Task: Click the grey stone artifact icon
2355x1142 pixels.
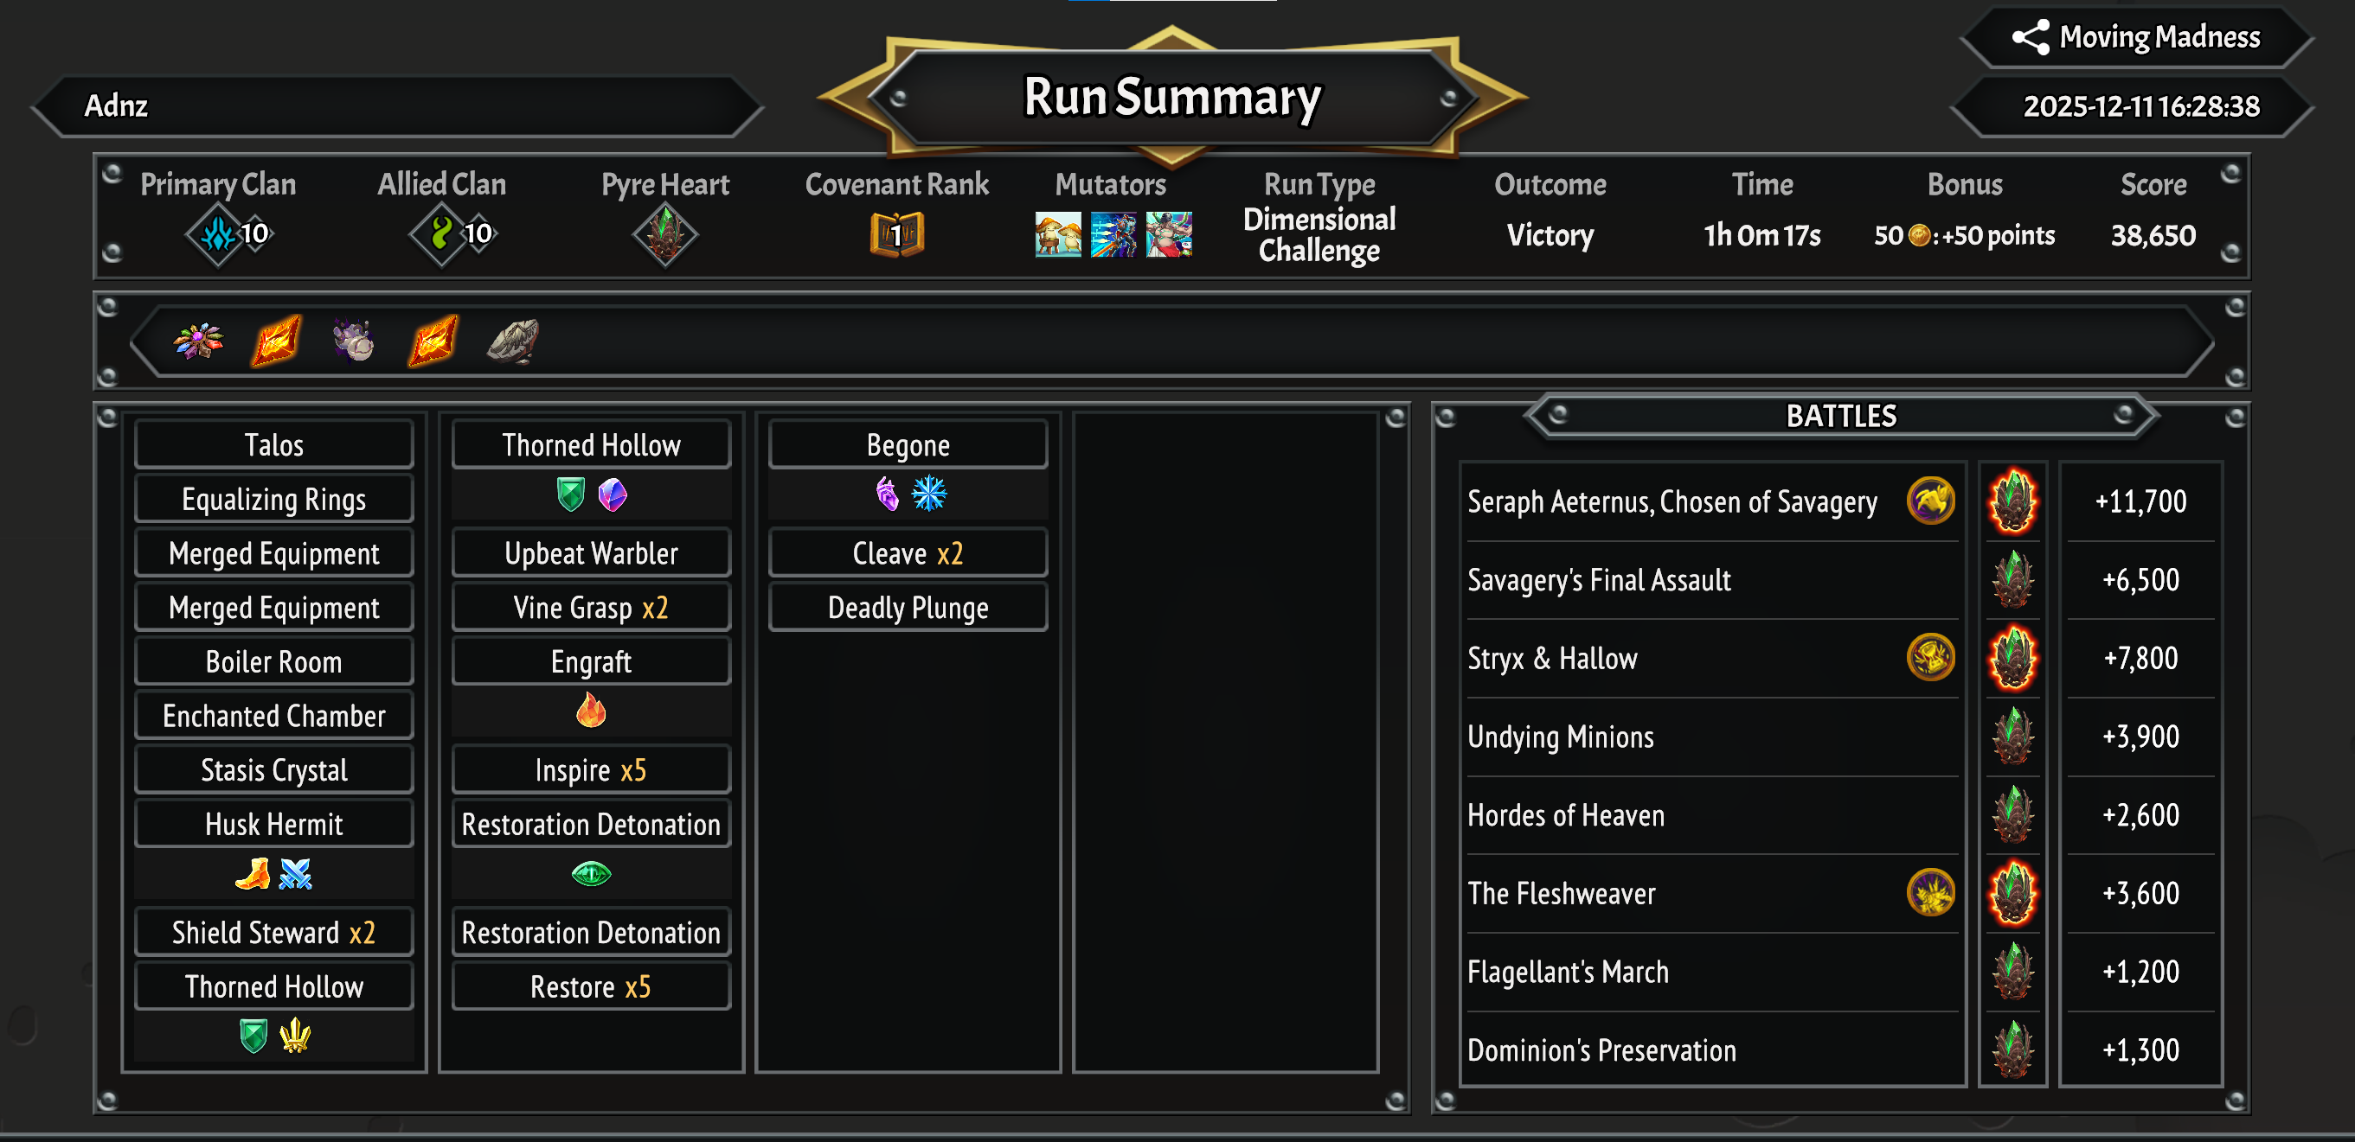Action: click(x=513, y=341)
